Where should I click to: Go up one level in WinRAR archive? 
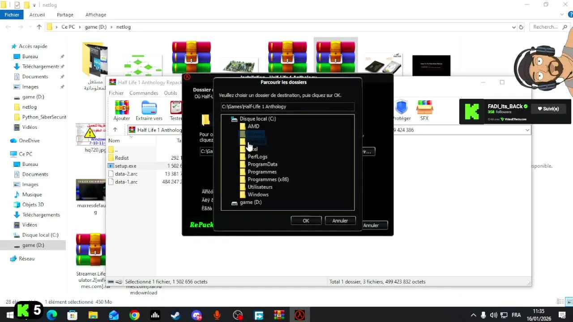[115, 130]
